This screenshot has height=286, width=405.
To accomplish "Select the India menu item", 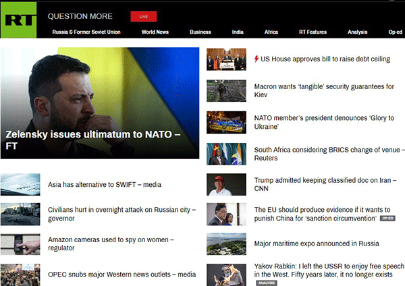I will pyautogui.click(x=238, y=32).
